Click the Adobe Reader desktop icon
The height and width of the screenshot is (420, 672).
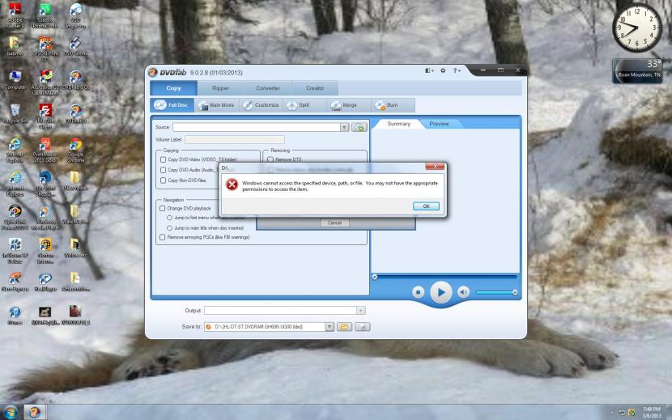click(15, 15)
